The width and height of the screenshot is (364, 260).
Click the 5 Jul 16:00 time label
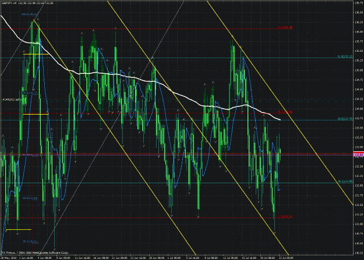point(193,258)
